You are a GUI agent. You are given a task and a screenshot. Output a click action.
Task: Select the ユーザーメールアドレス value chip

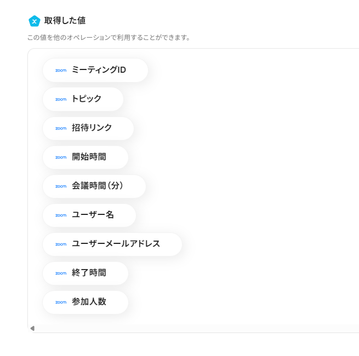coord(116,244)
